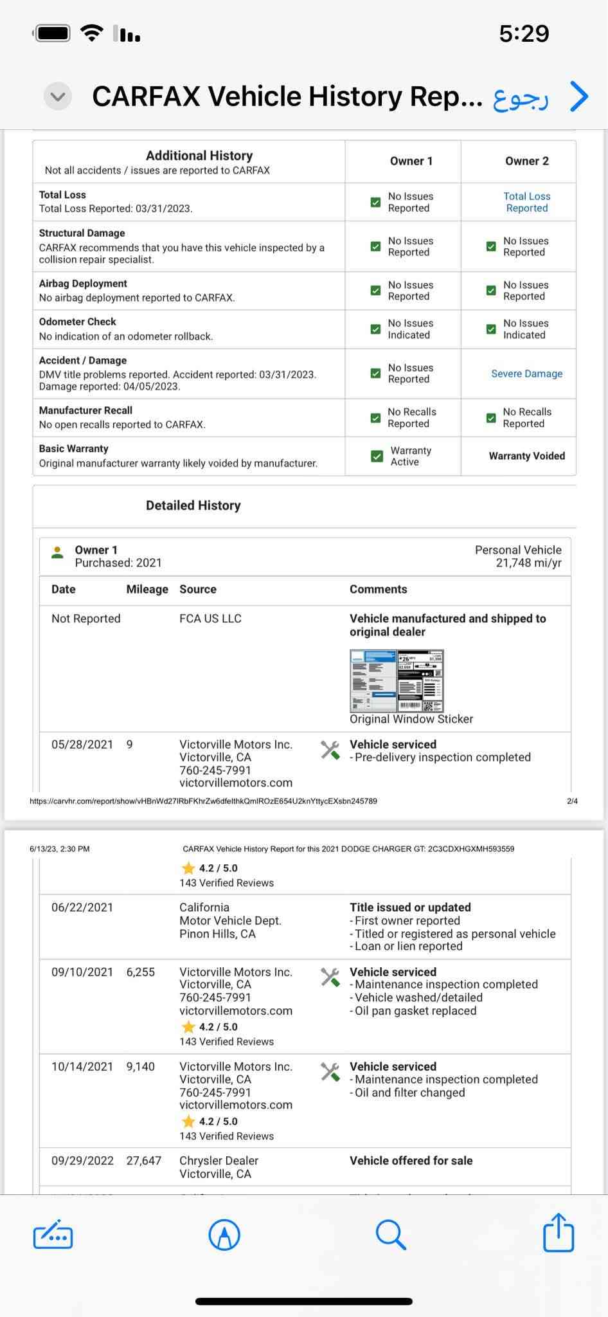Tap Title issued or updated comment

410,907
